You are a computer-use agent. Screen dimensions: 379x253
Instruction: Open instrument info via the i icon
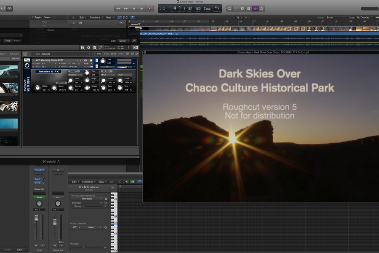click(91, 60)
